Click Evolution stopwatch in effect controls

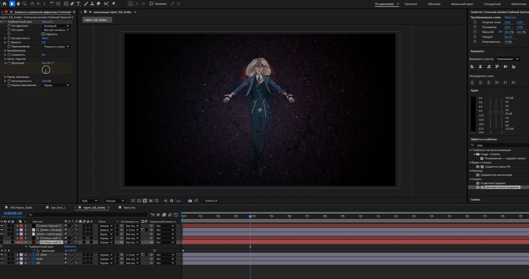9,63
